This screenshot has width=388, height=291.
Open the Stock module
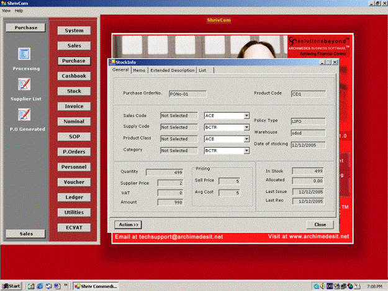point(74,91)
